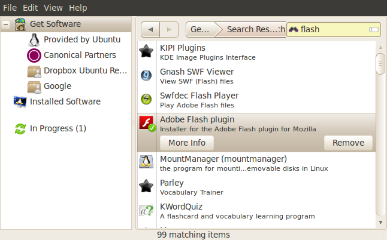
Task: Collapse the Get Software tree section
Action: [5, 24]
